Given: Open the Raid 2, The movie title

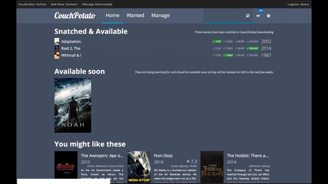Looking at the screenshot, I should pyautogui.click(x=71, y=49).
